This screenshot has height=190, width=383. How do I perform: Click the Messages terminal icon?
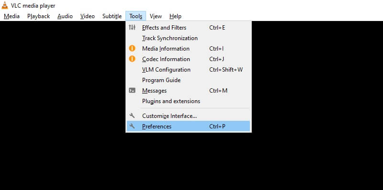132,90
